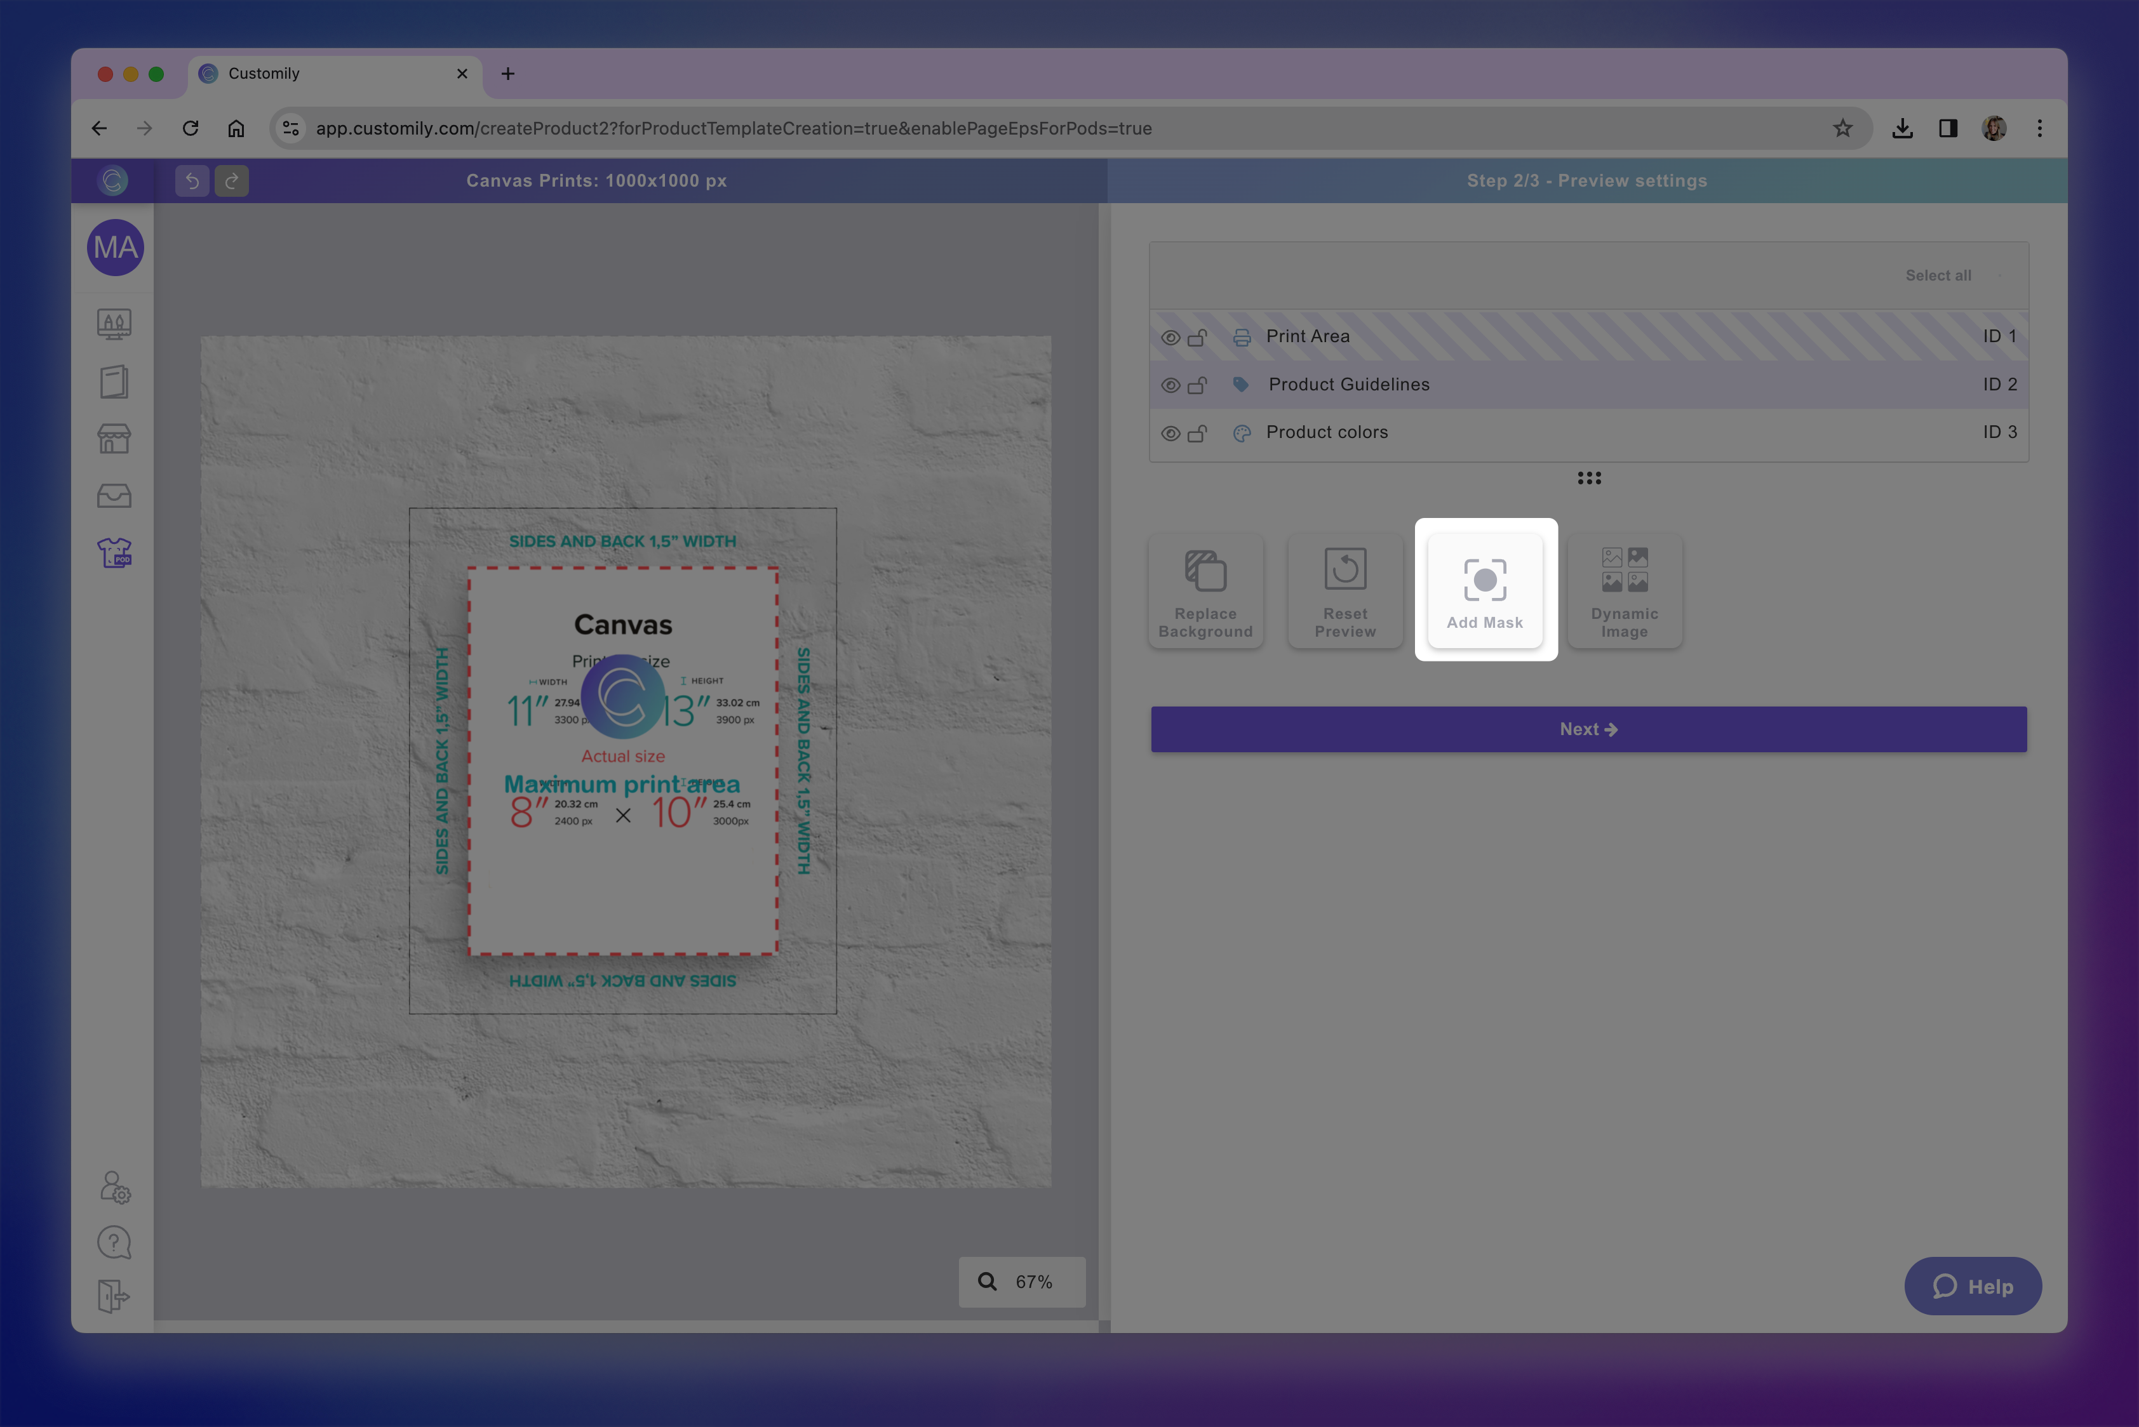Click the undo arrow in top bar
Viewport: 2139px width, 1427px height.
pyautogui.click(x=192, y=181)
